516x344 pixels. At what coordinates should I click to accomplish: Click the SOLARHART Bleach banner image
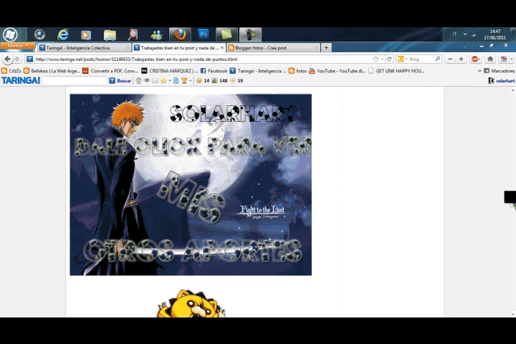click(191, 185)
